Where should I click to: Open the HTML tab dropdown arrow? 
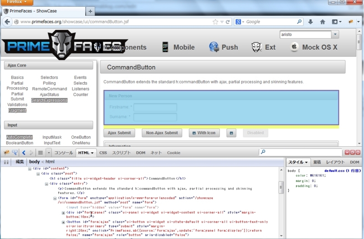pyautogui.click(x=92, y=153)
